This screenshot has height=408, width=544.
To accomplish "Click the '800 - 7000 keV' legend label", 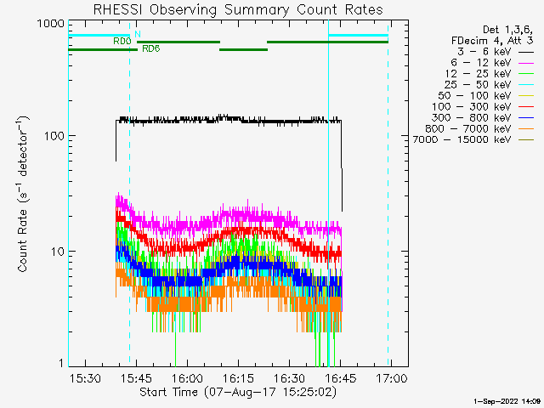I will (468, 128).
